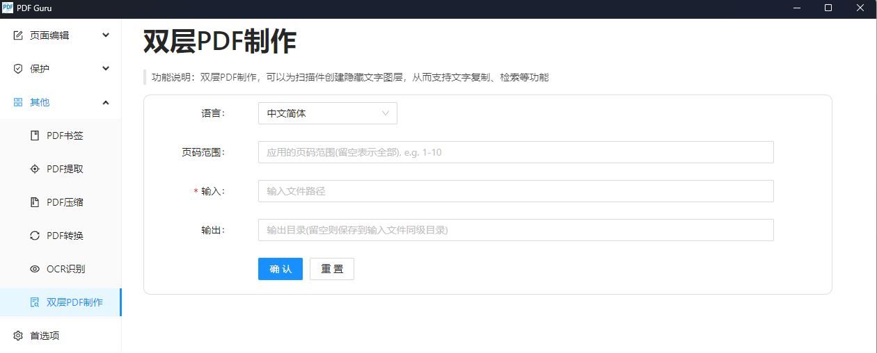Click the zip-file icon beside PDF压缩
Screen dimensions: 877x353
coord(35,202)
